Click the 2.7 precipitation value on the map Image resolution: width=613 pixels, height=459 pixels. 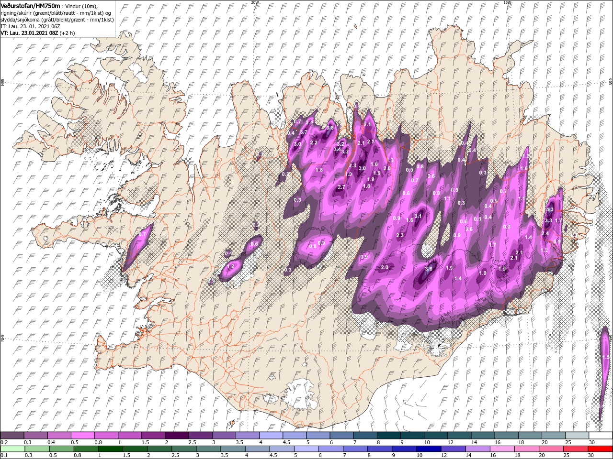pyautogui.click(x=341, y=187)
